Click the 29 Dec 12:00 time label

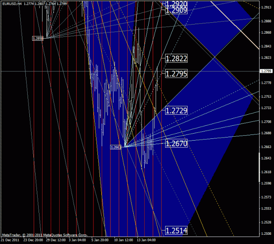coord(56,240)
